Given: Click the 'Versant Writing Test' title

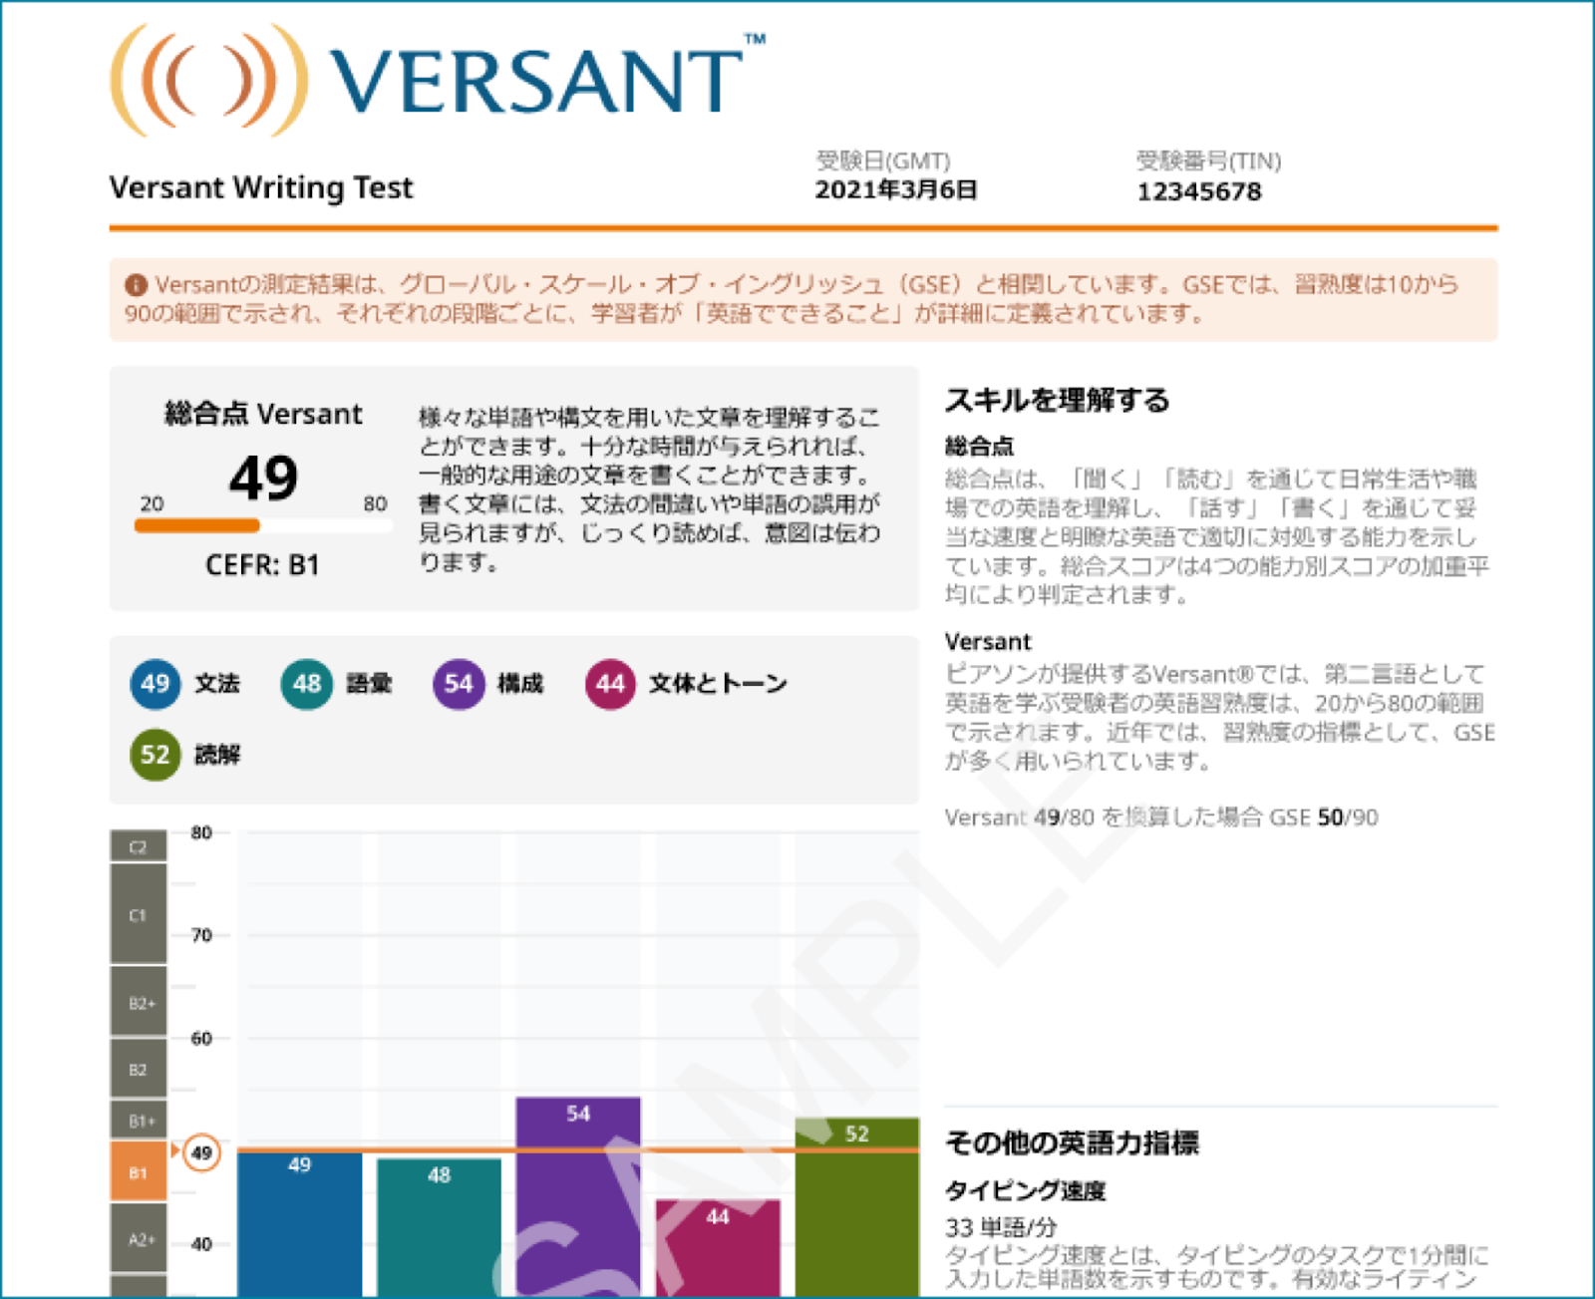Looking at the screenshot, I should 261,187.
